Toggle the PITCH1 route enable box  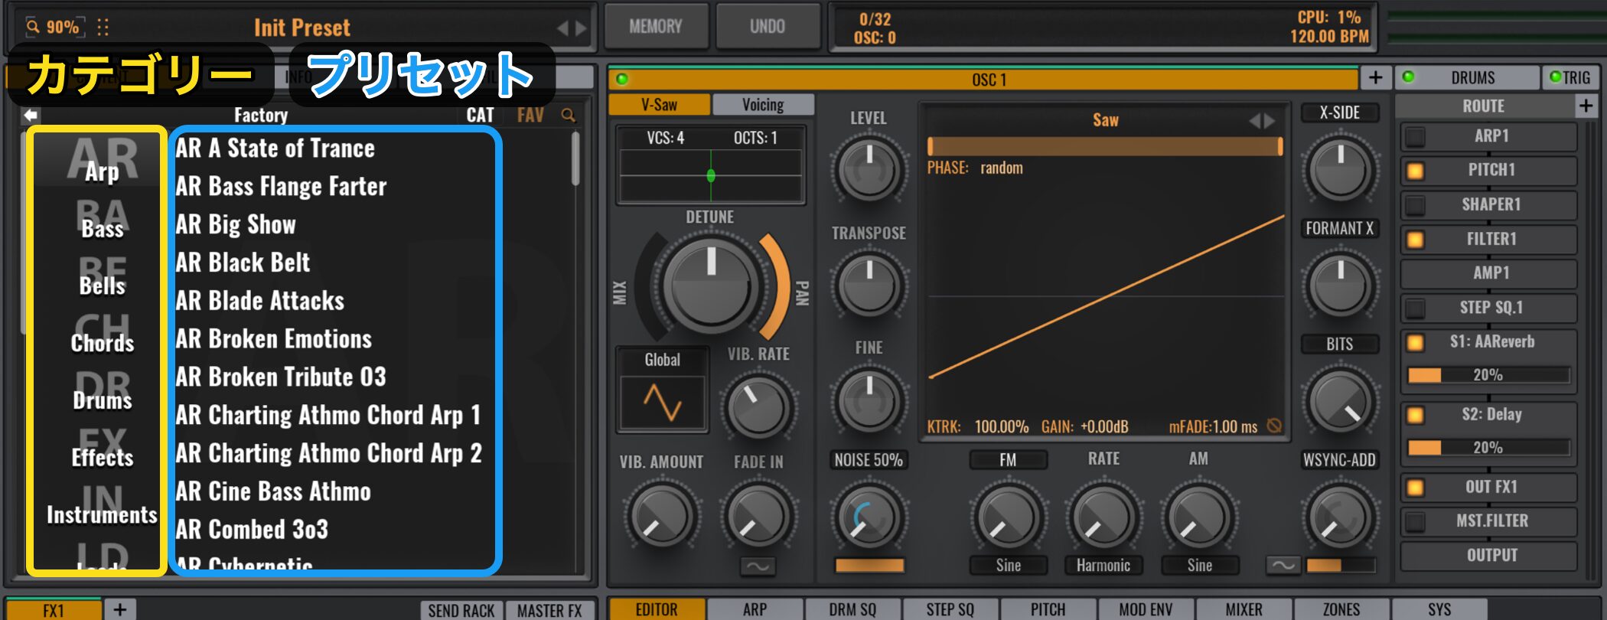1415,171
